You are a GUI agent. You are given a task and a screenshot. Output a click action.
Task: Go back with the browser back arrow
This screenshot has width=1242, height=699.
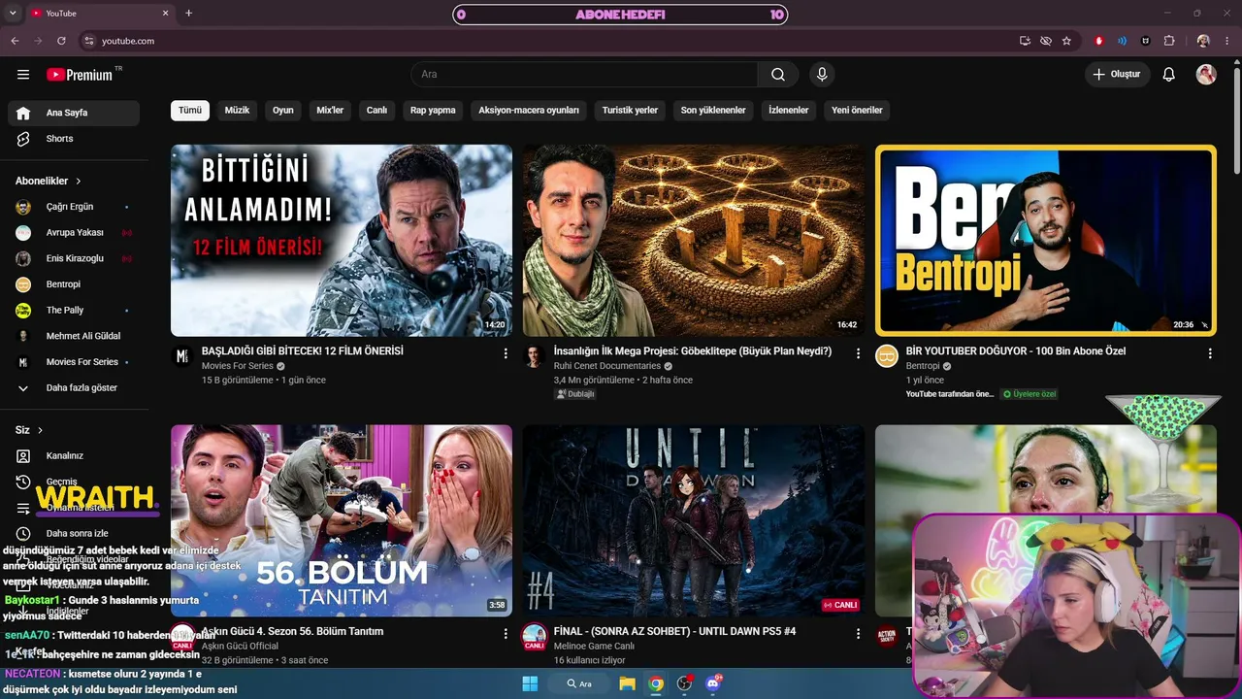pyautogui.click(x=15, y=41)
